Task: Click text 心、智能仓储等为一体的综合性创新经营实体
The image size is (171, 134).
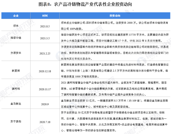Action: pyautogui.click(x=88, y=130)
